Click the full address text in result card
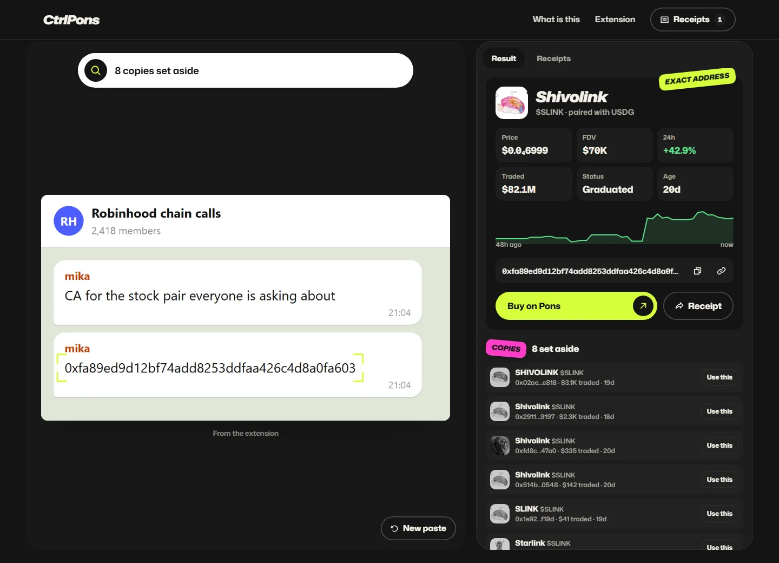Image resolution: width=779 pixels, height=563 pixels. 590,271
